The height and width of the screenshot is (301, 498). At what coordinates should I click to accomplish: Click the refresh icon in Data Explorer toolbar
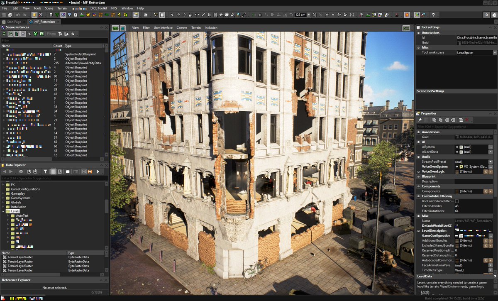(21, 171)
